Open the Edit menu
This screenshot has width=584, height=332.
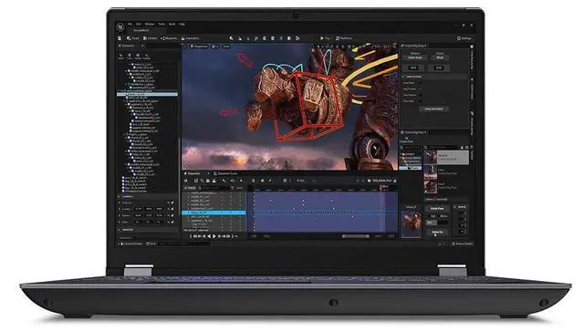pos(138,25)
